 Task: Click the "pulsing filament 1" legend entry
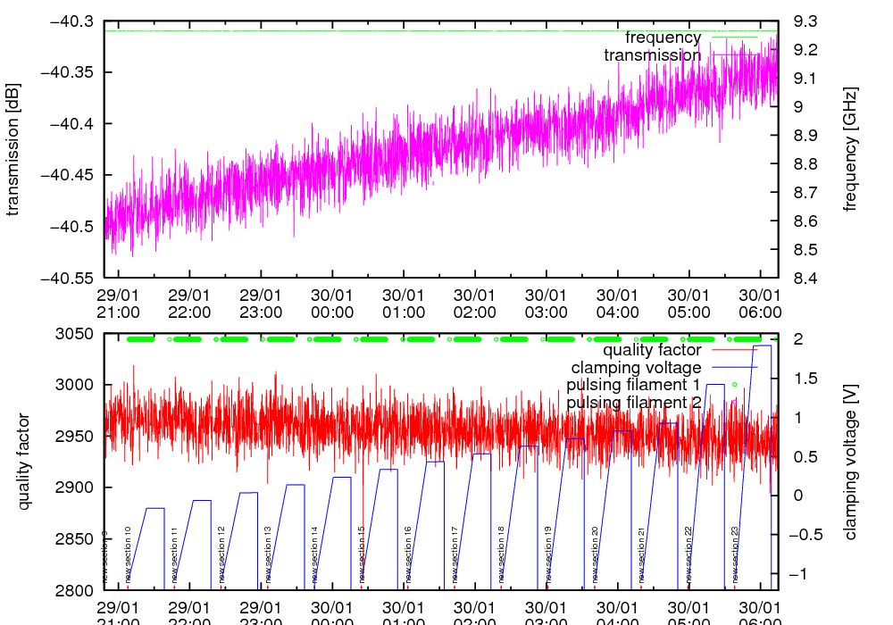633,385
